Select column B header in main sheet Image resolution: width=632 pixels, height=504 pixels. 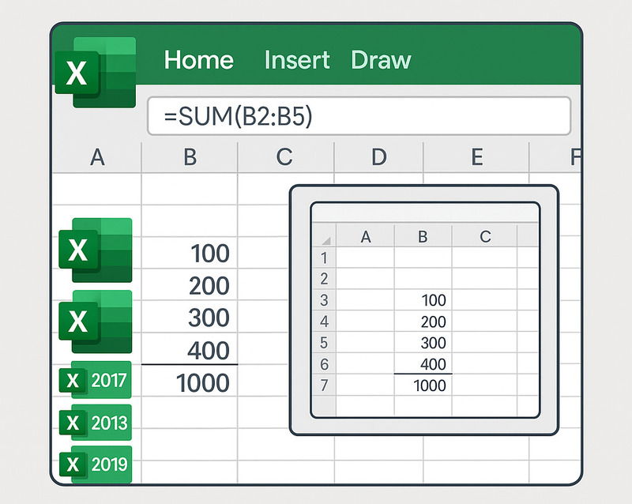(190, 157)
